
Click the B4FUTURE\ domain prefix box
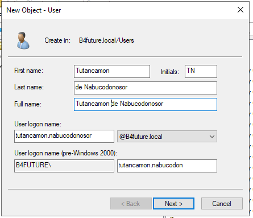[x=64, y=166]
